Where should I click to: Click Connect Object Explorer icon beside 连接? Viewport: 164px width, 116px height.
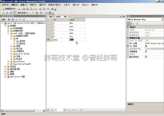pos(9,19)
